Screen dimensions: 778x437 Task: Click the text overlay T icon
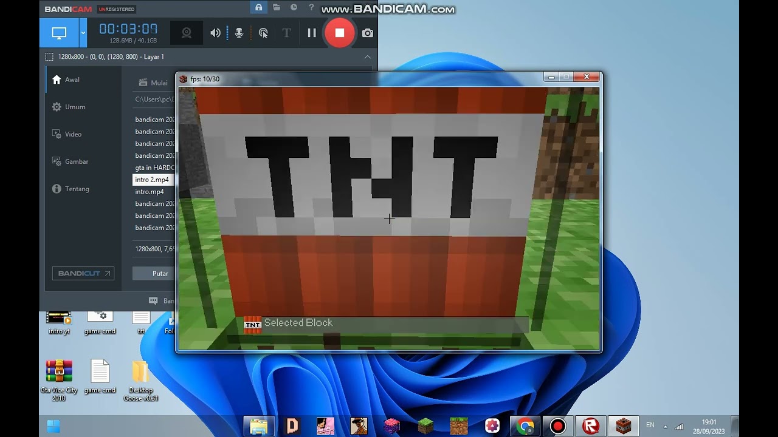point(286,33)
